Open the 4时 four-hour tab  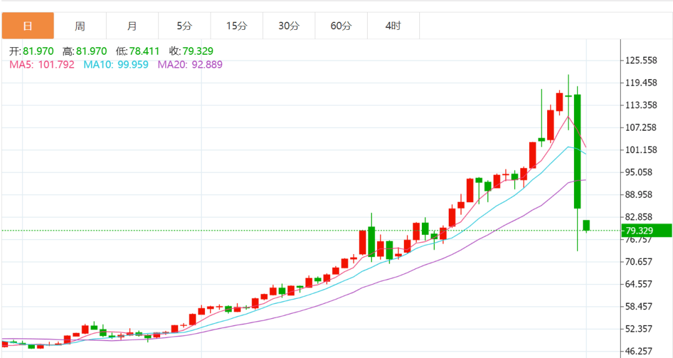pyautogui.click(x=393, y=26)
